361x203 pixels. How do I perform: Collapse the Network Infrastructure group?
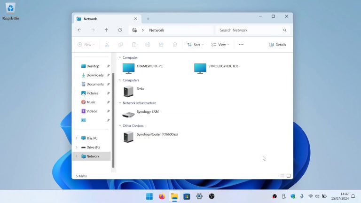pyautogui.click(x=120, y=103)
